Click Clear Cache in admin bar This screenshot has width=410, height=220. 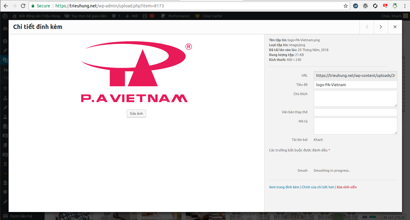209,16
